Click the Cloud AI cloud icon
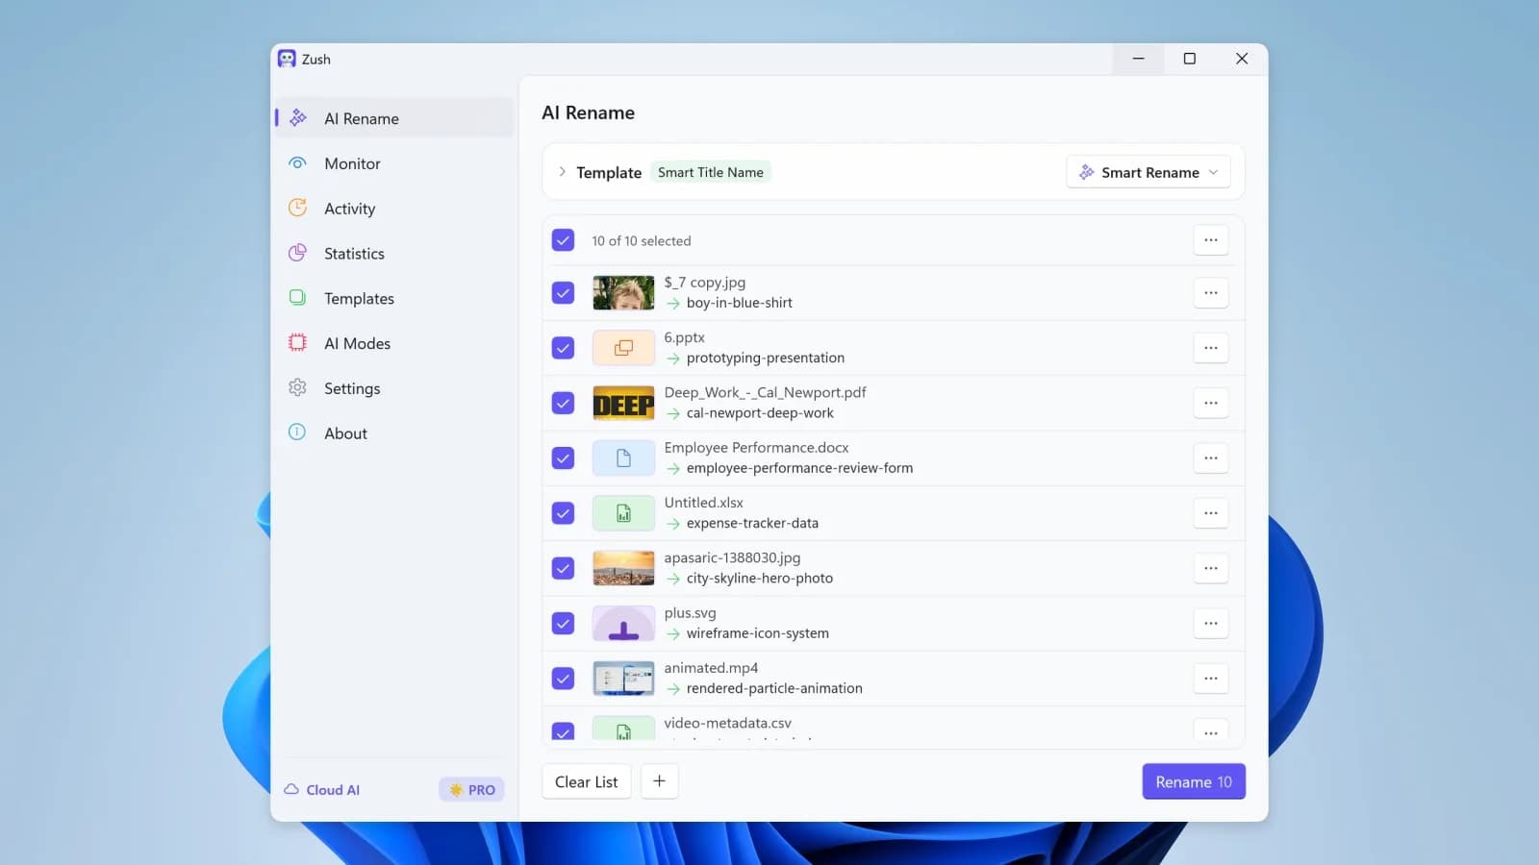Viewport: 1539px width, 865px height. [291, 789]
